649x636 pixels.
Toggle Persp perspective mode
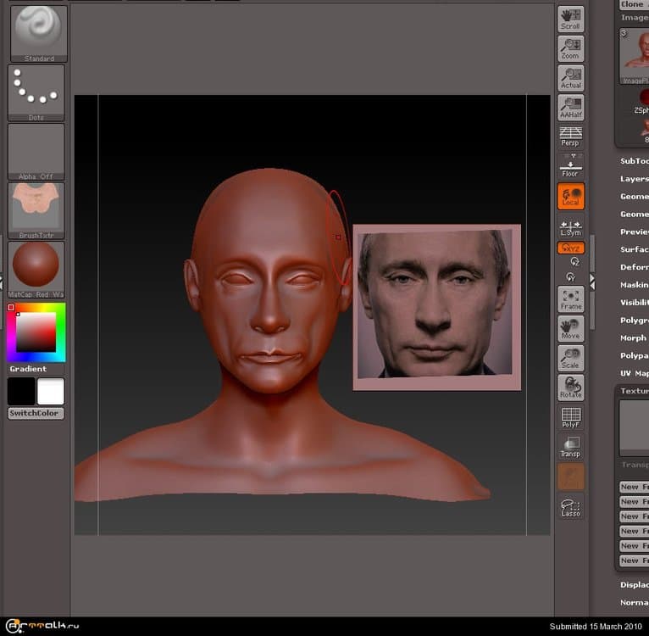point(570,137)
